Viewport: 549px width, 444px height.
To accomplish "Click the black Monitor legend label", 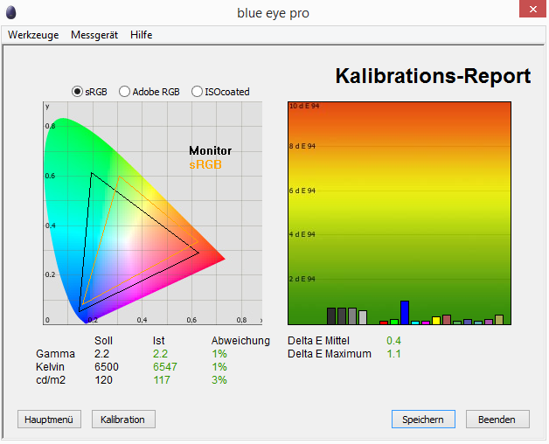I will (210, 151).
